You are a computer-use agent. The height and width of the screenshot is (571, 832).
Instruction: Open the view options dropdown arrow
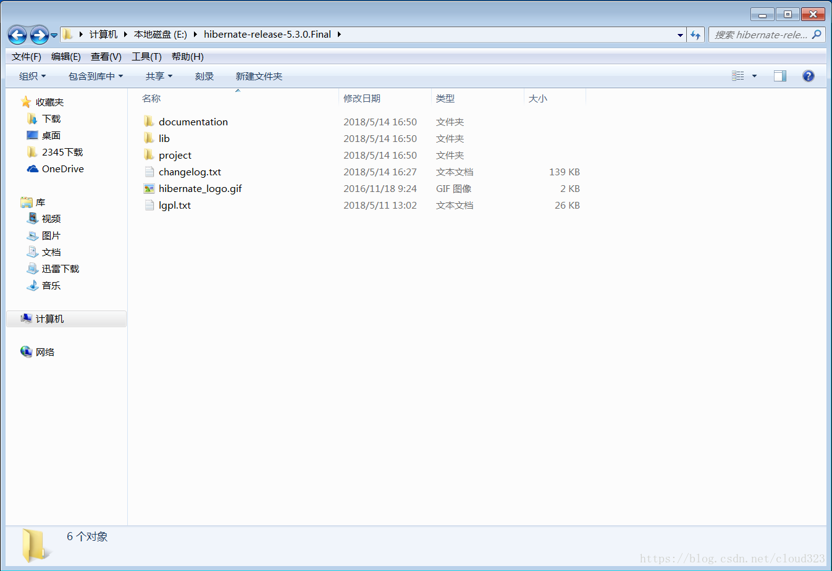[x=754, y=76]
